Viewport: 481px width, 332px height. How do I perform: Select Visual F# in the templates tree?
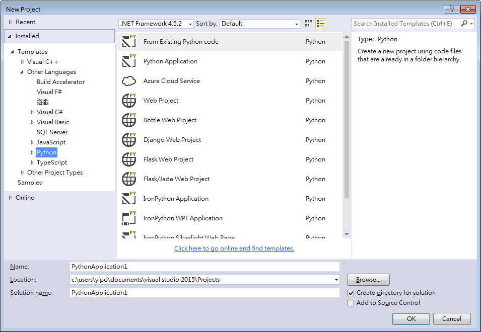pos(49,92)
